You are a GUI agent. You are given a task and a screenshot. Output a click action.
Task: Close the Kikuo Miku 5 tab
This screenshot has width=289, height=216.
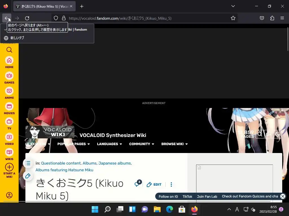(x=71, y=6)
